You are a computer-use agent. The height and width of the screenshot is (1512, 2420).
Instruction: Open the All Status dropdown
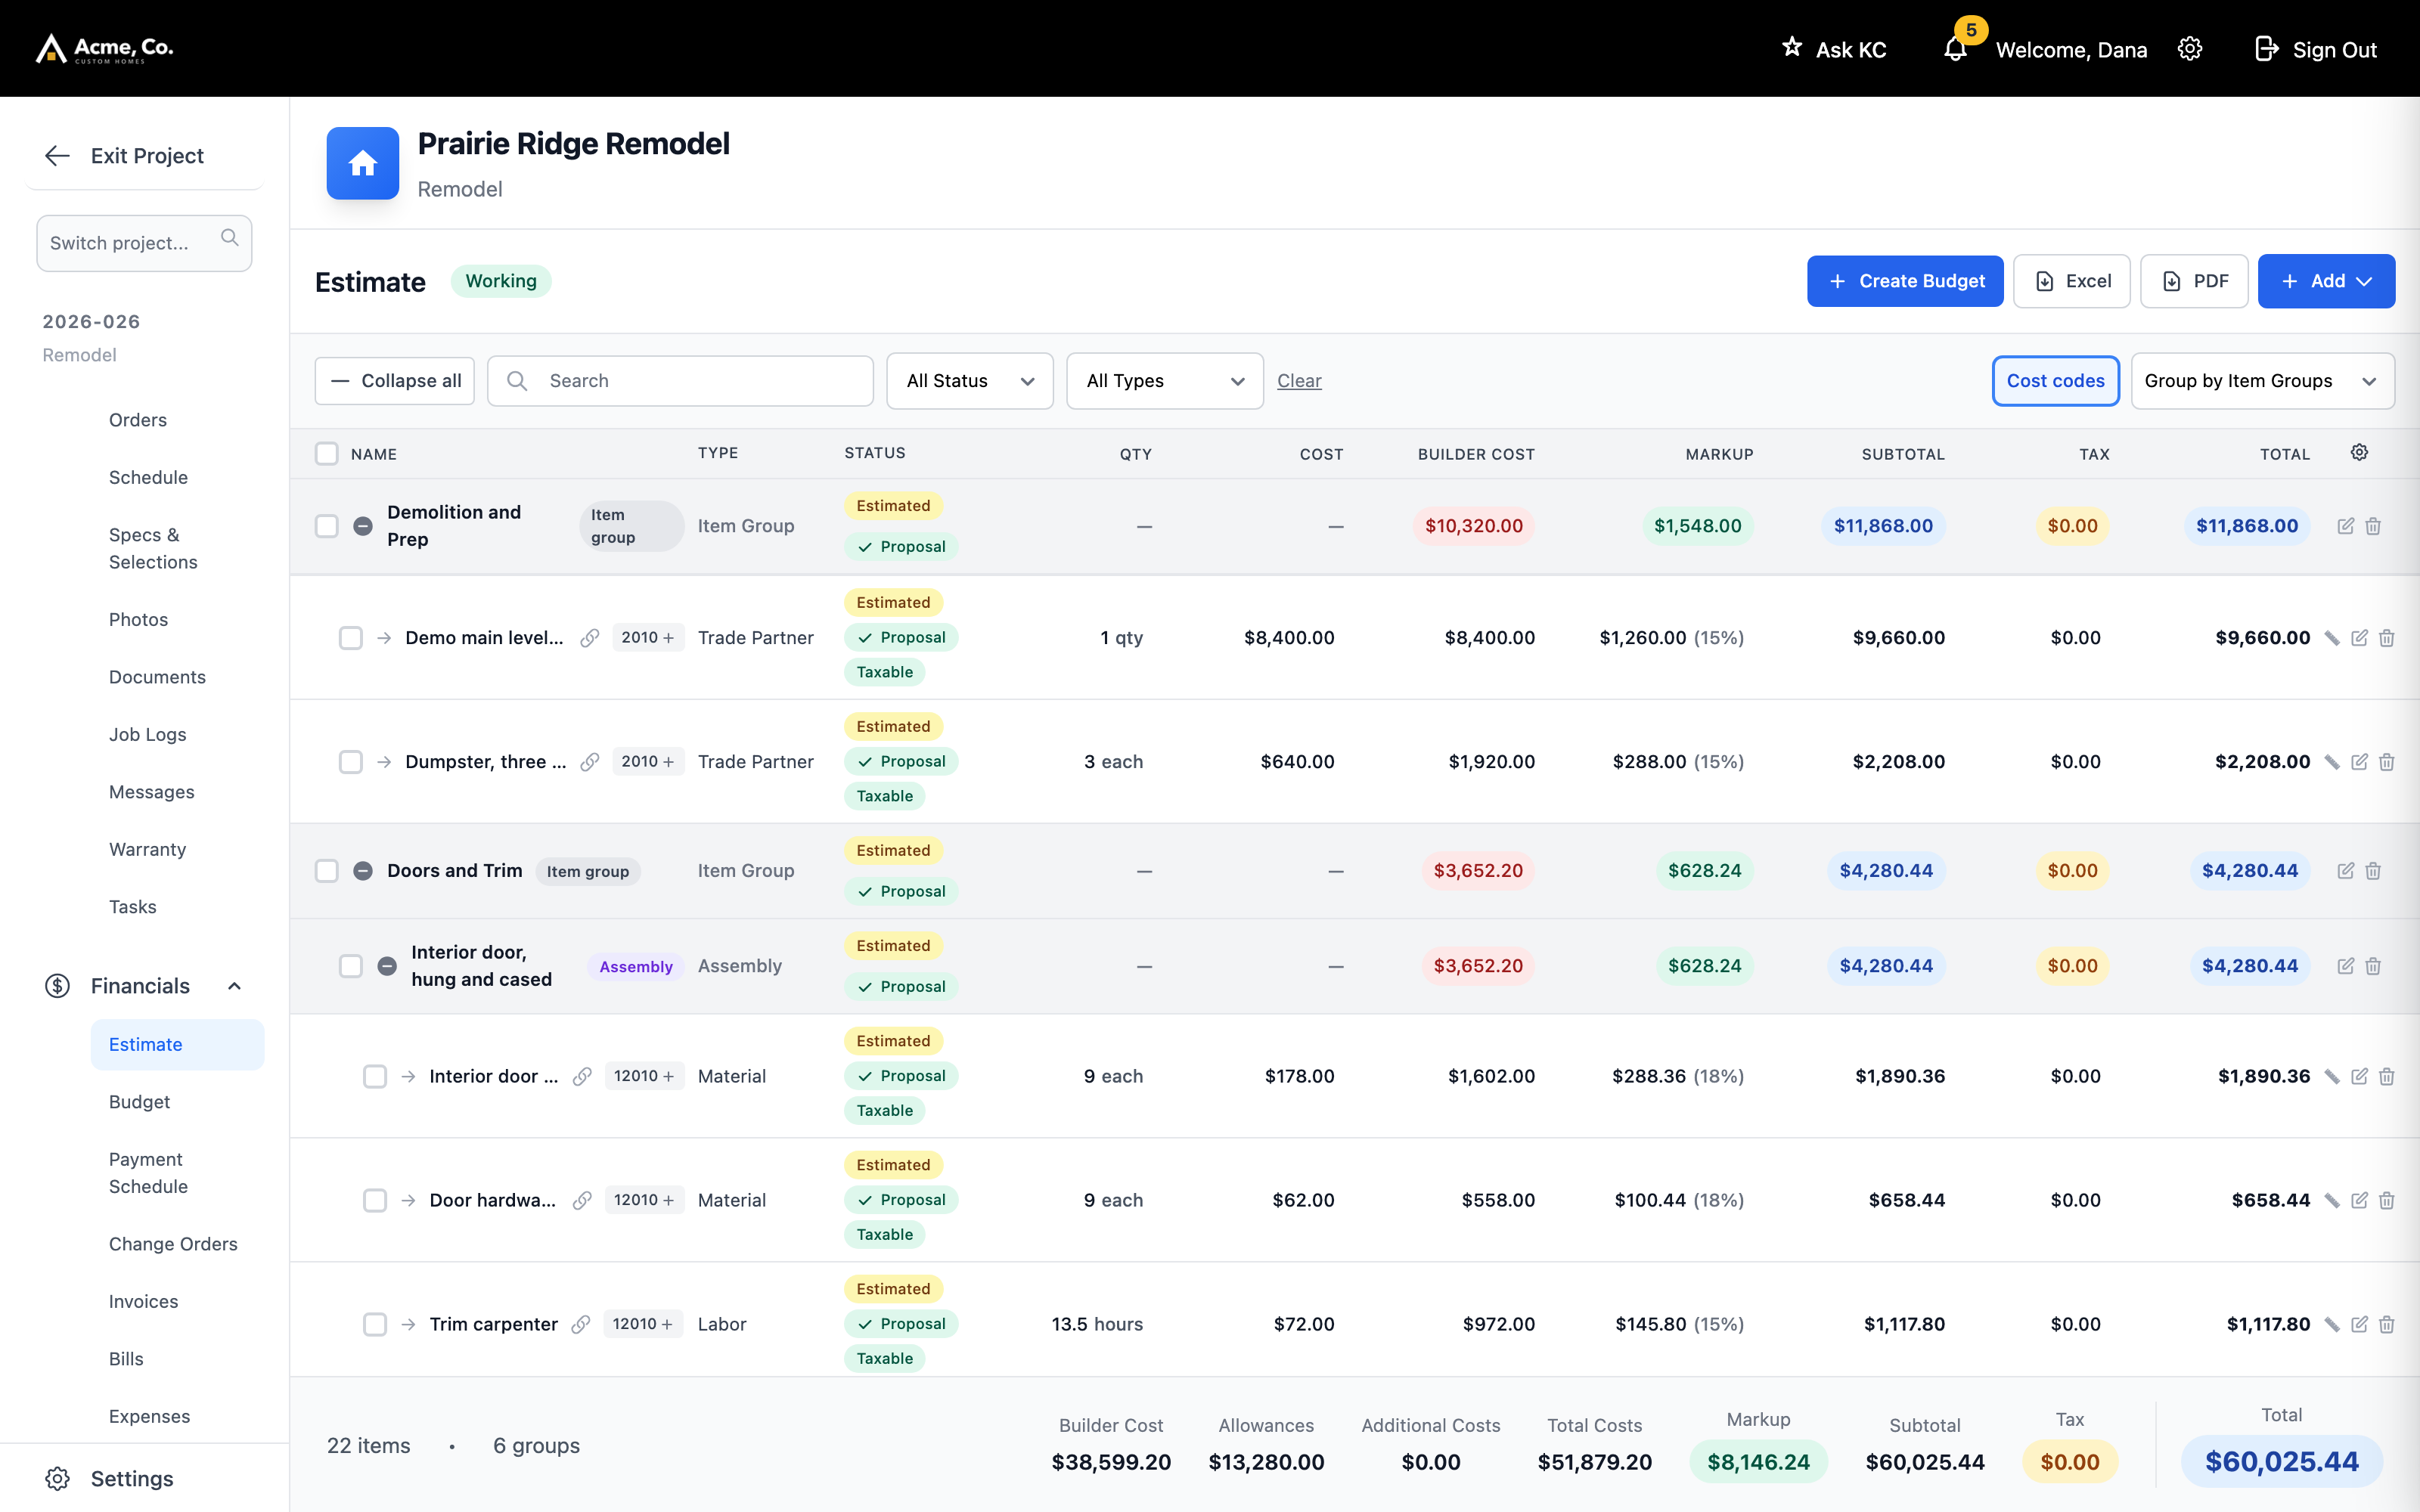pyautogui.click(x=969, y=381)
